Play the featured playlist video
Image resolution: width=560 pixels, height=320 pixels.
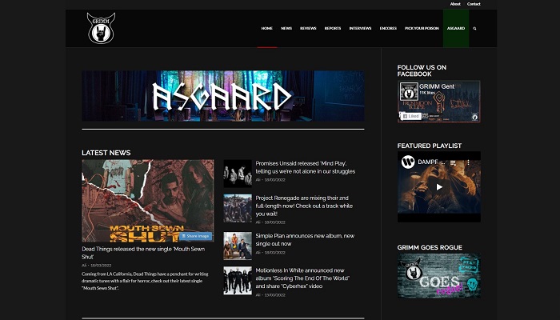(x=438, y=186)
